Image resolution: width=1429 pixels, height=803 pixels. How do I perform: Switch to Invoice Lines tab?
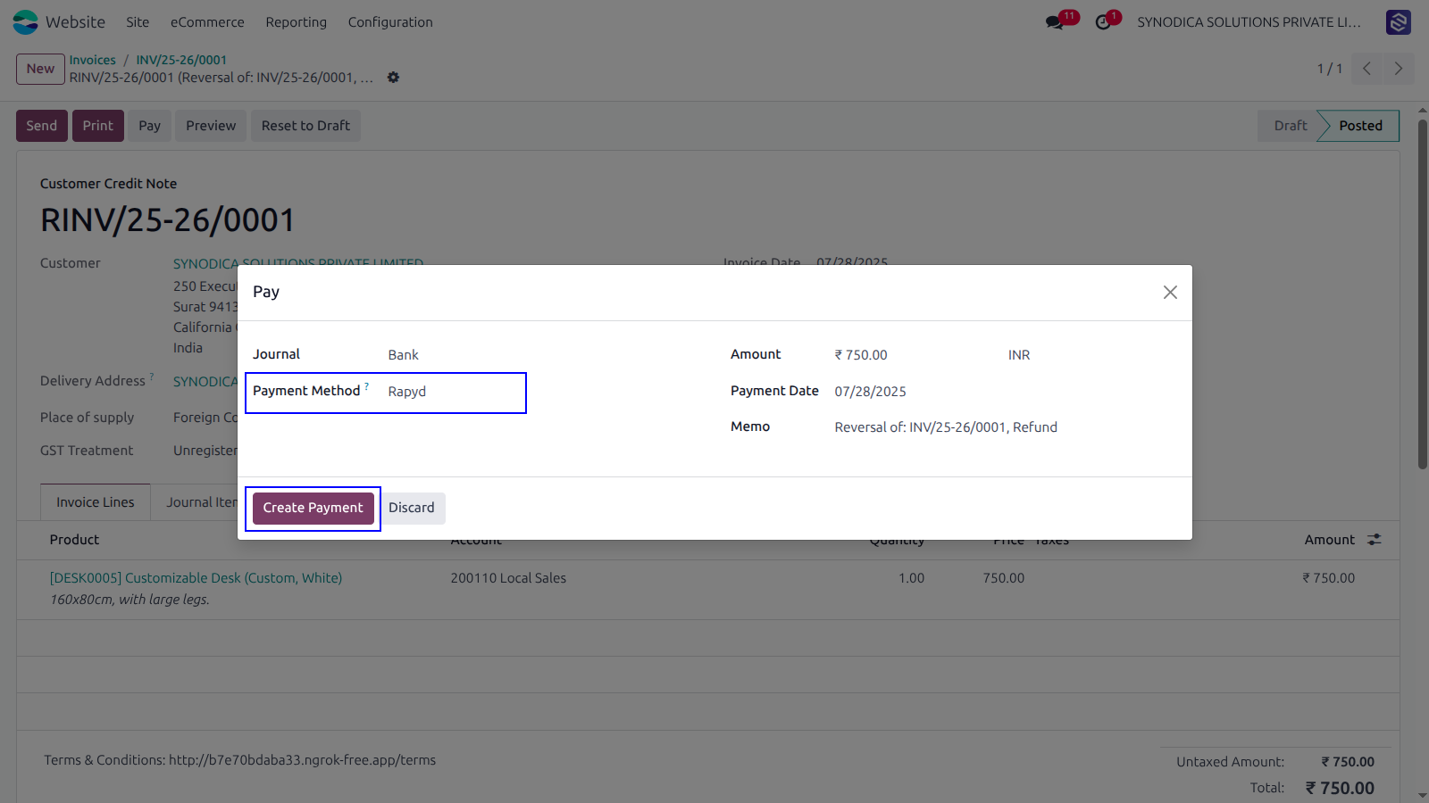(96, 502)
